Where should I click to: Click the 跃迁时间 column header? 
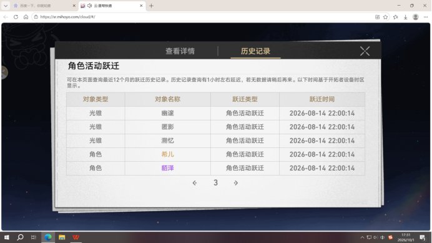(322, 99)
